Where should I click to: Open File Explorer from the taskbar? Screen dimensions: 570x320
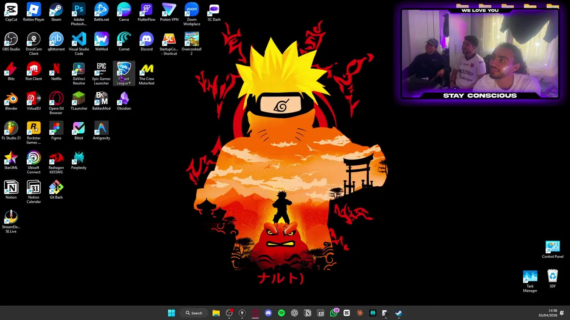point(216,313)
